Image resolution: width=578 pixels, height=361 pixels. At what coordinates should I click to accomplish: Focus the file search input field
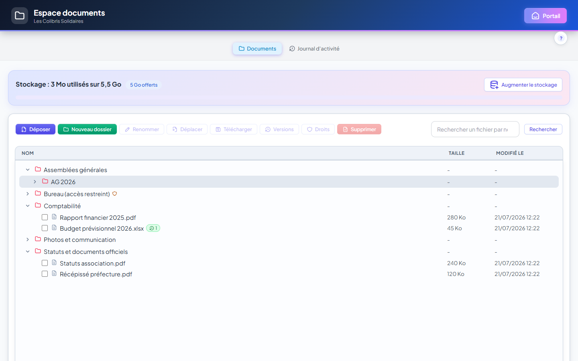(x=475, y=129)
